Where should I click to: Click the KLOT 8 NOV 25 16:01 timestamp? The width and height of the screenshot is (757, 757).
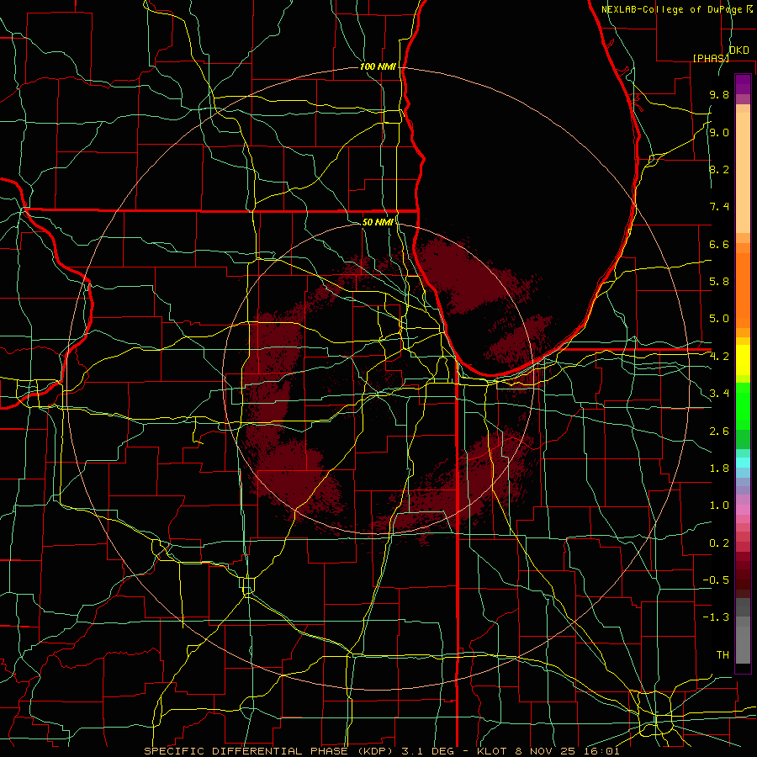point(548,751)
